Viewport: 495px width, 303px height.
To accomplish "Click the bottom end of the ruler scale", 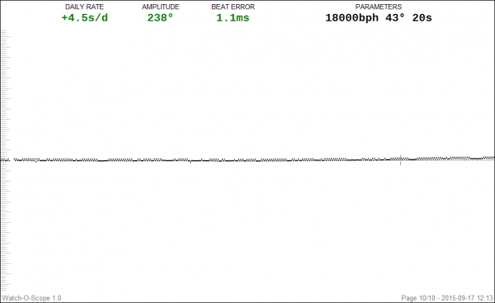I will 4,290.
